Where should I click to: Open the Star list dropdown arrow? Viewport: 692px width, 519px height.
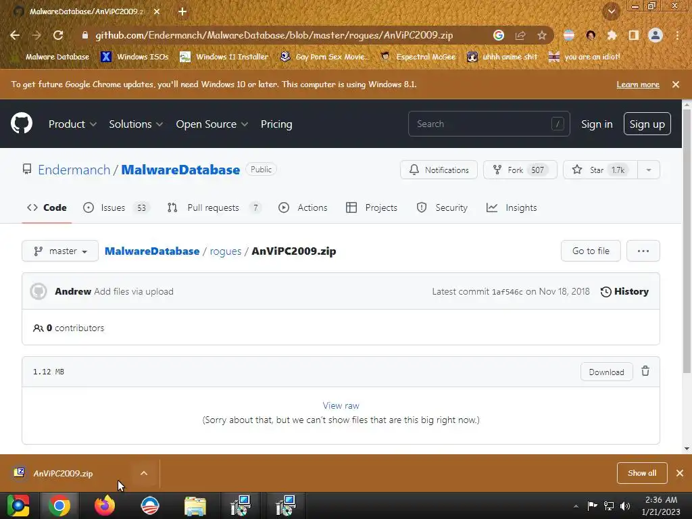click(649, 170)
